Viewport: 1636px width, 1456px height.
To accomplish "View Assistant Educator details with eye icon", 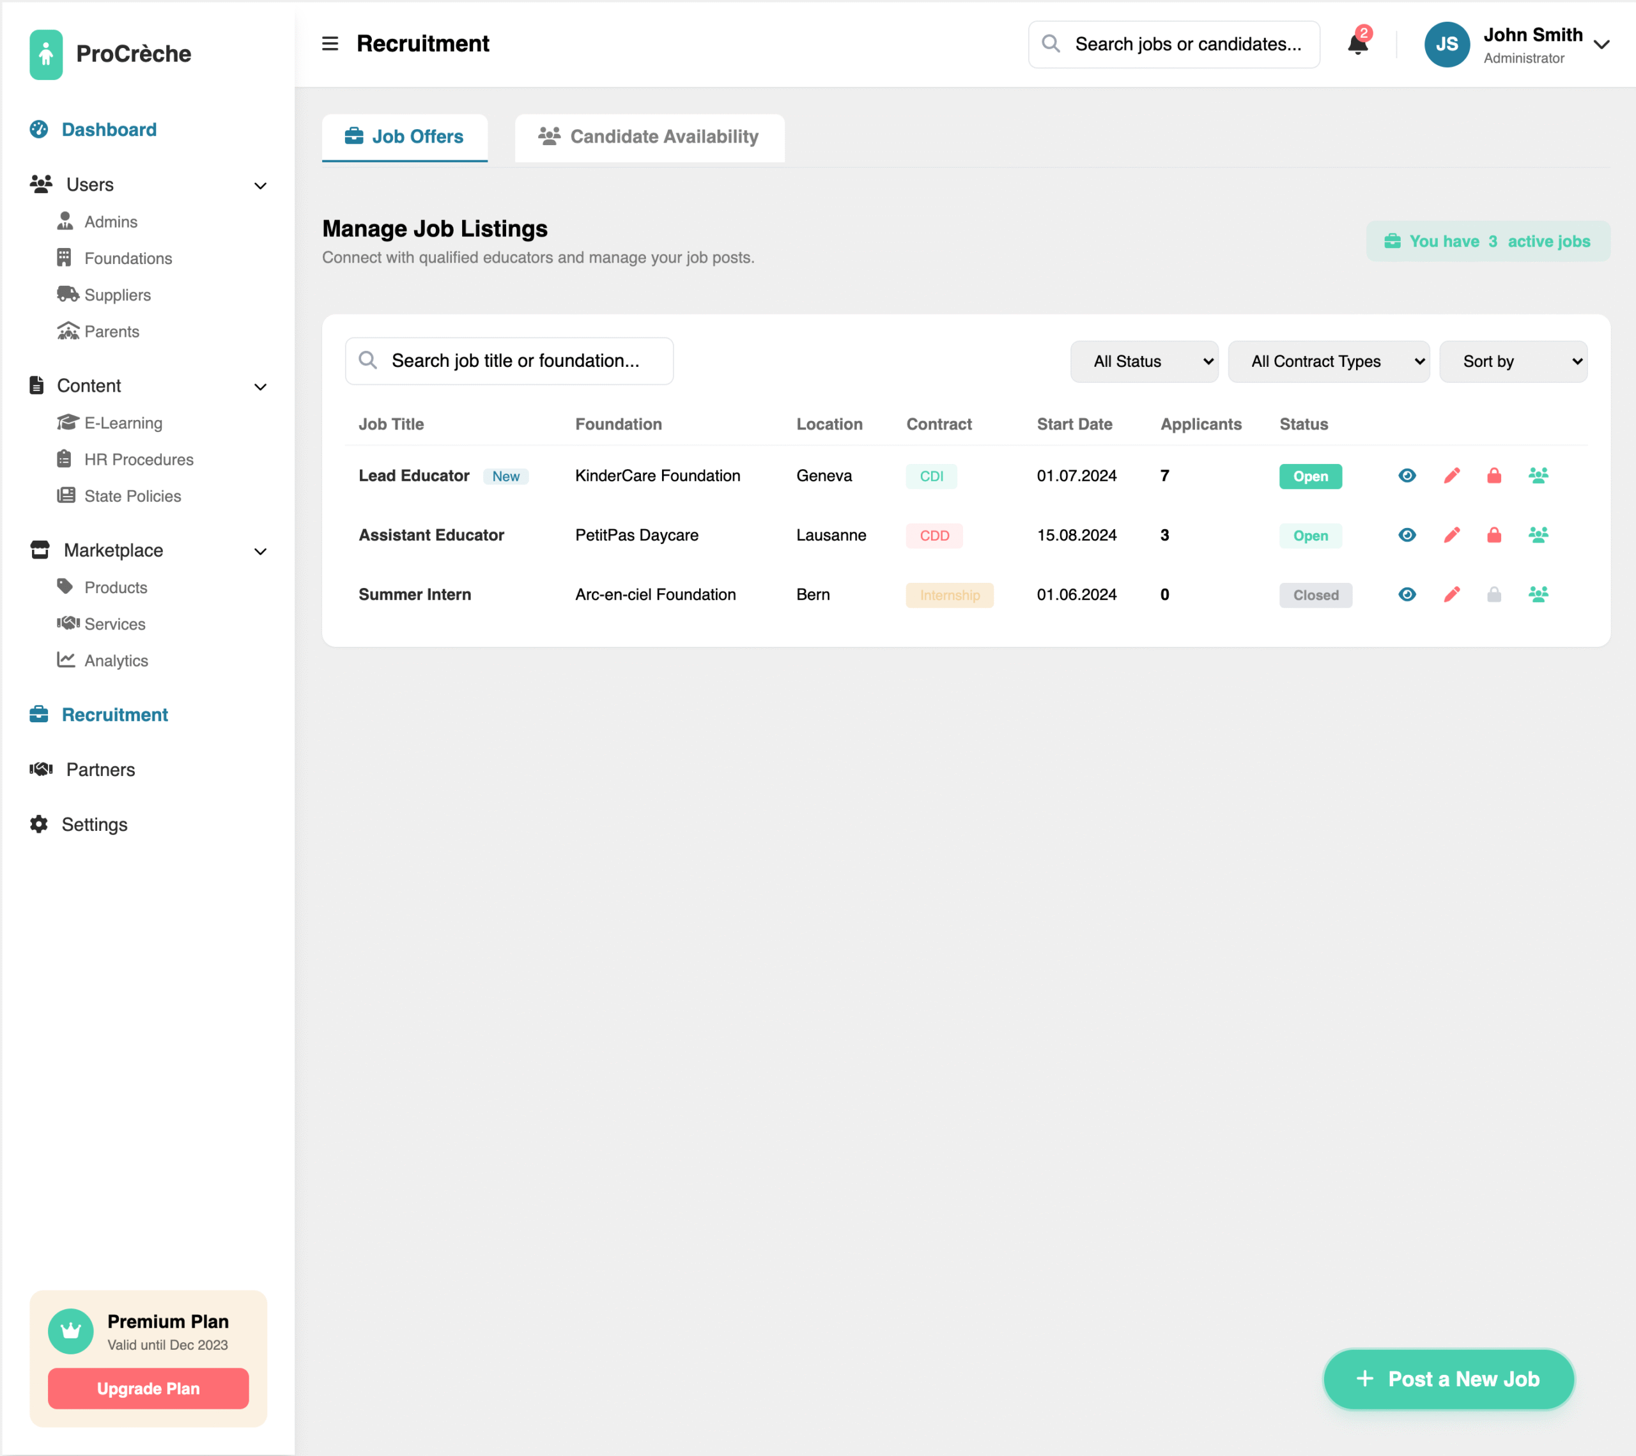I will click(1407, 535).
